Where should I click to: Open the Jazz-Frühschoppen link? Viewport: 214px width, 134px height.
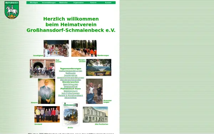tap(71, 93)
